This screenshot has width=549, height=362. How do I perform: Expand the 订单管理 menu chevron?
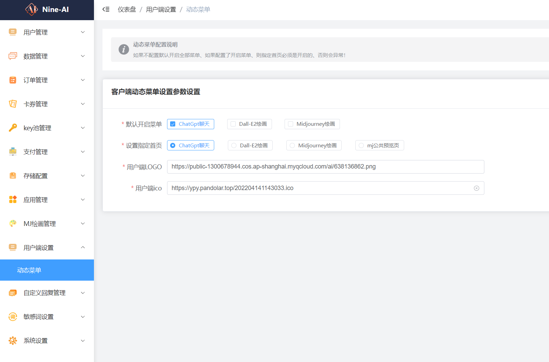pos(83,80)
